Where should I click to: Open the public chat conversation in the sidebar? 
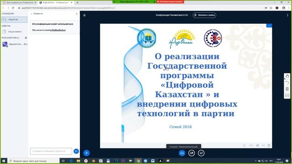(14, 20)
